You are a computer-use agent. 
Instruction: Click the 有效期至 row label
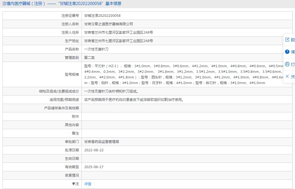point(72,167)
